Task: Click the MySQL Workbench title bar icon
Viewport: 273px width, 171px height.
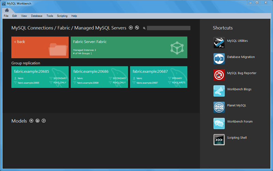Action: [4, 3]
